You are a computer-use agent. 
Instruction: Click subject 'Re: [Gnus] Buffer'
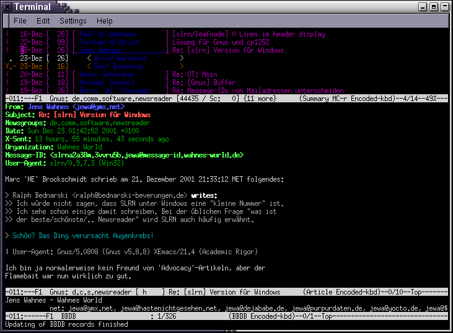pos(204,82)
